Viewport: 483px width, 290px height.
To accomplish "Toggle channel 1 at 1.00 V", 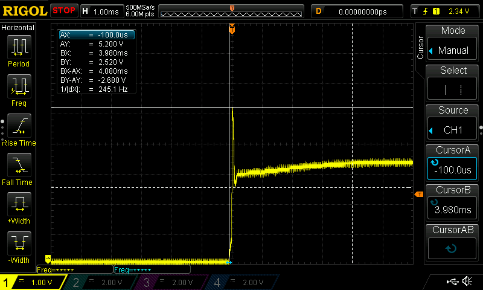I will [x=33, y=282].
